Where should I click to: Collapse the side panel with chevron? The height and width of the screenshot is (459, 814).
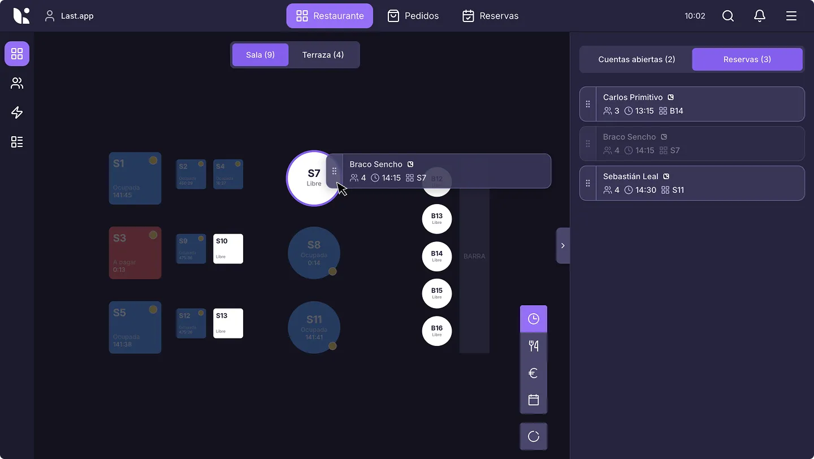(562, 245)
